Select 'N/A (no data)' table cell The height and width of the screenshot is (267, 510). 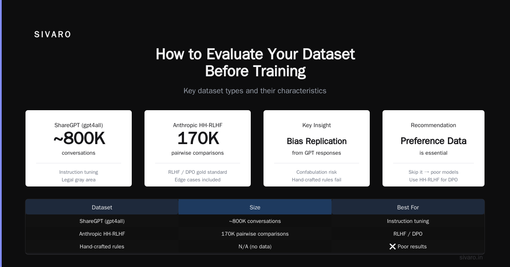coord(255,247)
